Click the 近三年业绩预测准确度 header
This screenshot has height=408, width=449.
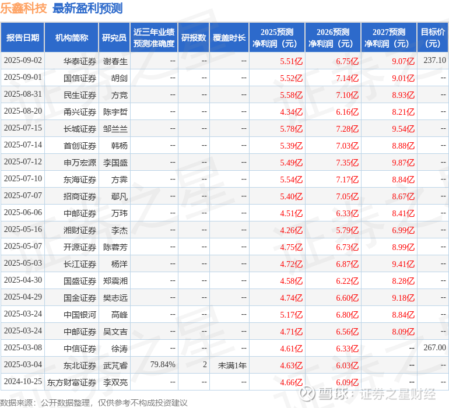(x=154, y=37)
